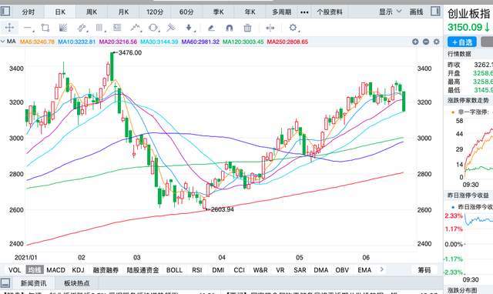Click the horizontal move drawing toolbar icon
Screen dimensions: 493x294
click(270, 28)
